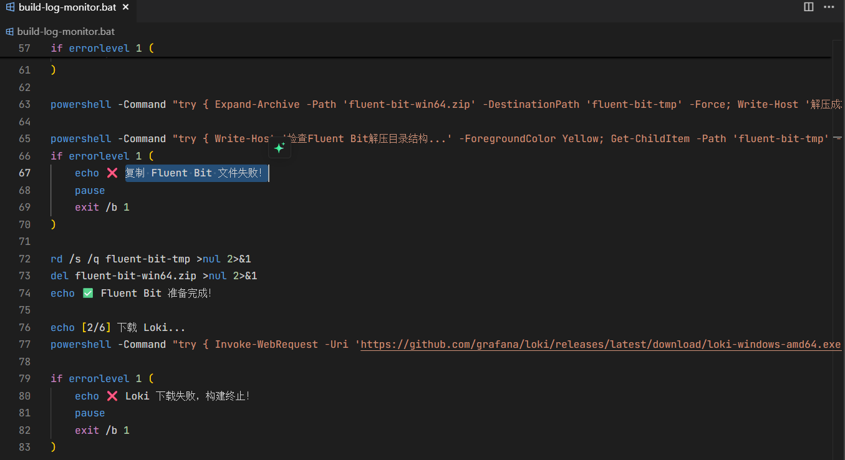Screen dimensions: 845x460
Task: Click line number 71 in the gutter
Action: (x=24, y=241)
